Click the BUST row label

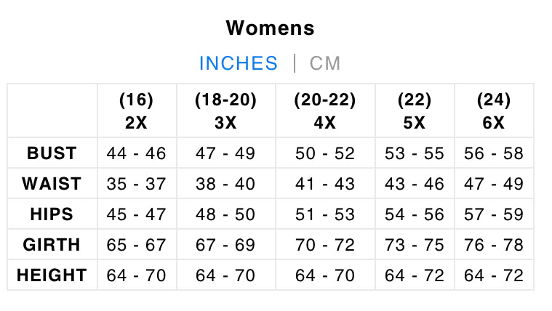[52, 153]
